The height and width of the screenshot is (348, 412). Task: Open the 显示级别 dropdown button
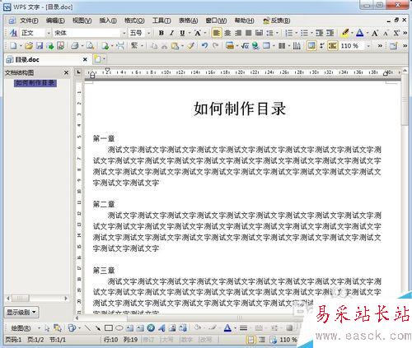click(x=21, y=312)
